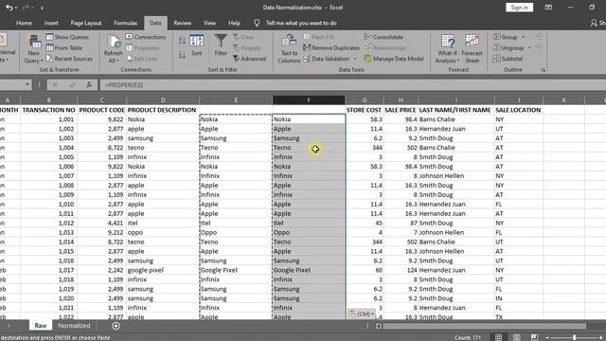Screen dimensions: 606x341
Task: Open the Help ribbon tab
Action: click(x=234, y=23)
